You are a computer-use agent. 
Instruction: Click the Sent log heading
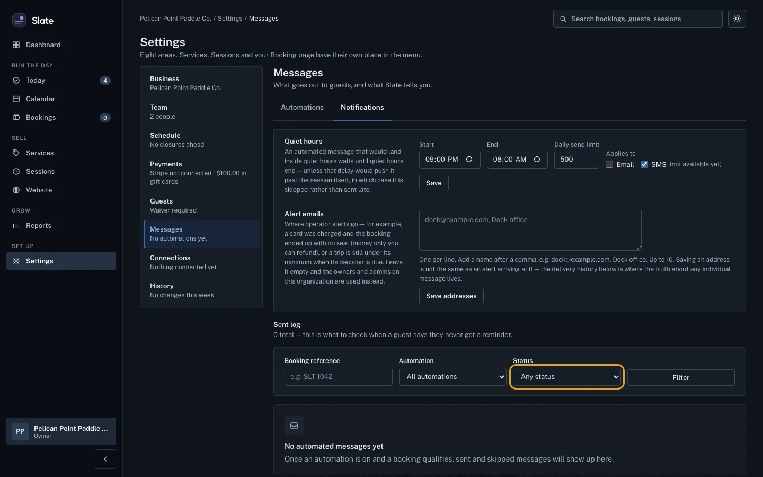(x=287, y=324)
